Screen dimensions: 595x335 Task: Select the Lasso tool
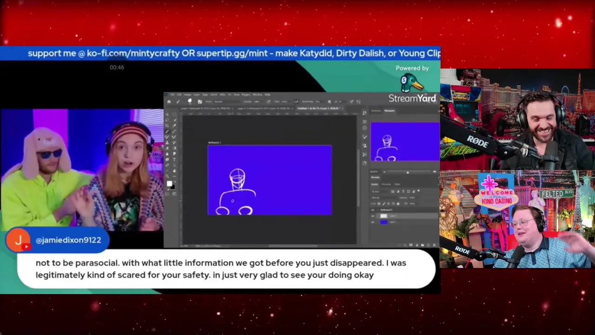pyautogui.click(x=167, y=120)
